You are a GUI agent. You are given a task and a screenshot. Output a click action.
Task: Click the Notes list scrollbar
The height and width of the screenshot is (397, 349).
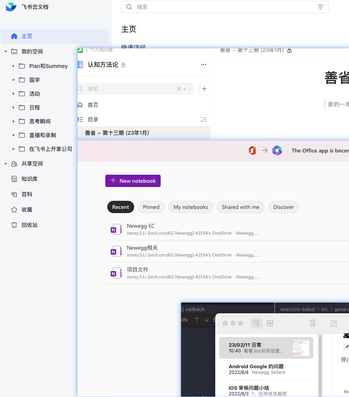(320, 366)
